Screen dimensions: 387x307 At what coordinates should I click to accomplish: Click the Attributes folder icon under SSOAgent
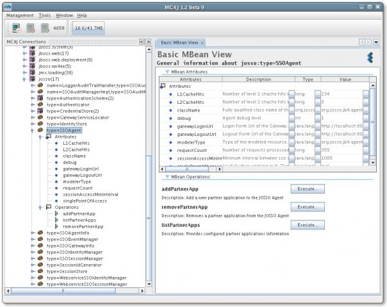click(49, 137)
